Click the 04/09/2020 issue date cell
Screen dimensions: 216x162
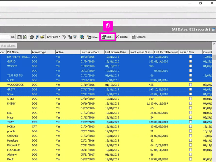pyautogui.click(x=88, y=122)
